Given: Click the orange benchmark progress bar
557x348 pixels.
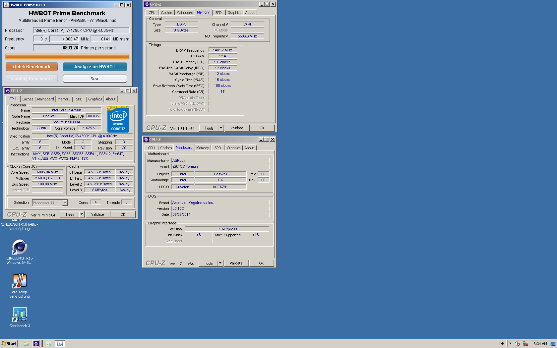Looking at the screenshot, I should tap(67, 57).
